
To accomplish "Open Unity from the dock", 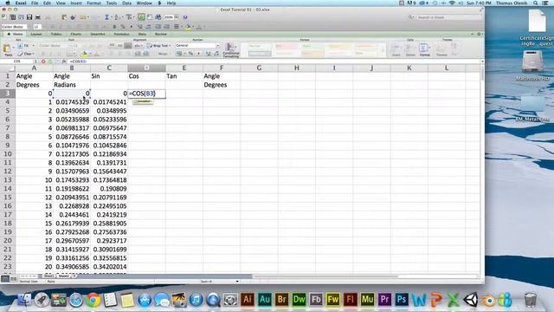I will tap(471, 300).
